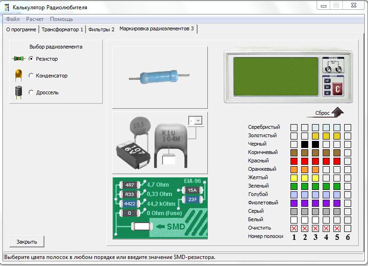Viewport: 368px width, 266px height.
Task: Open the Расчет menu
Action: [x=35, y=19]
